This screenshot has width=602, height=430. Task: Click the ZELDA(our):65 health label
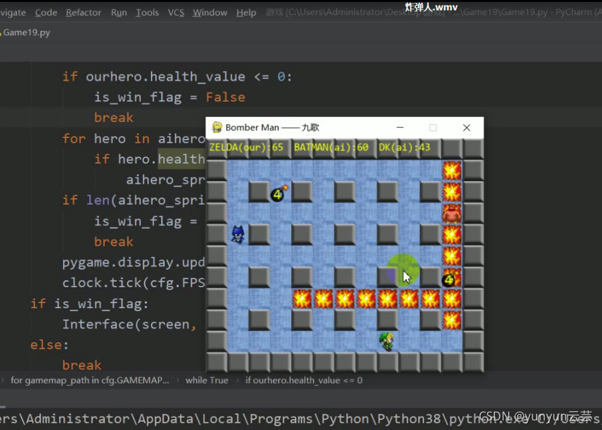point(246,148)
